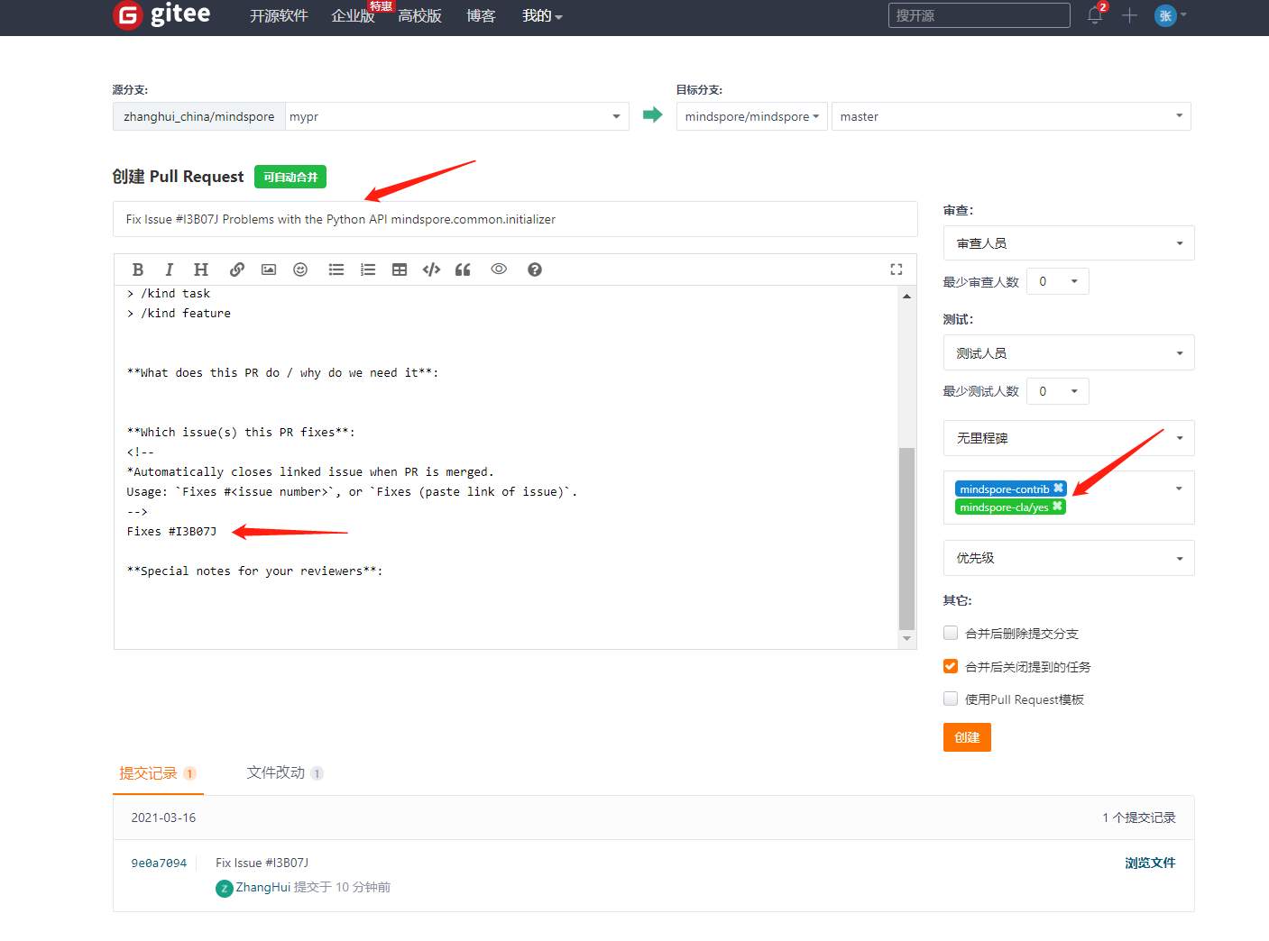Open the 浏览文件 browse files link
Screen dimensions: 1269x941
coord(1150,863)
